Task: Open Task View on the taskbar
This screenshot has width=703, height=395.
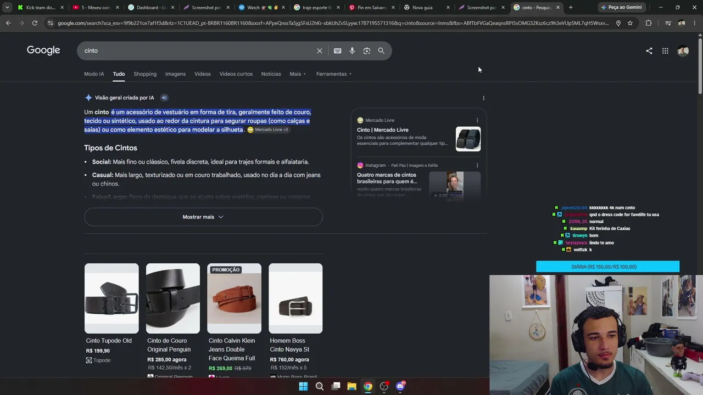Action: click(336, 386)
